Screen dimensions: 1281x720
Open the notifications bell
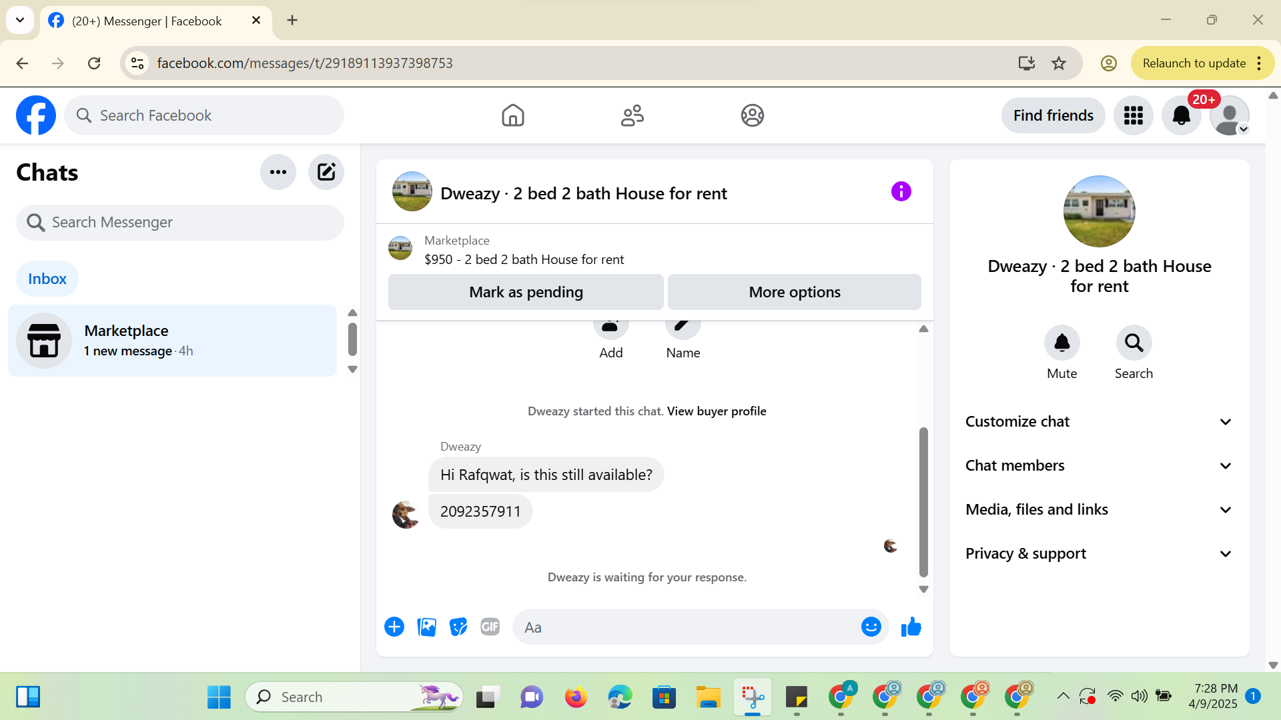coord(1181,115)
